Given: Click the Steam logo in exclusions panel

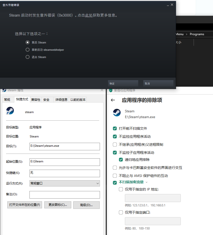Looking at the screenshot, I should [x=117, y=113].
